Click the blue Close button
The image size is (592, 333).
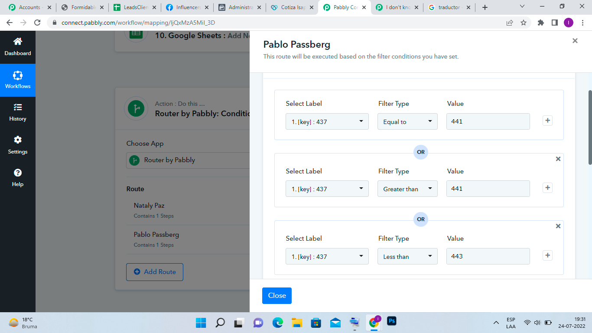[277, 296]
